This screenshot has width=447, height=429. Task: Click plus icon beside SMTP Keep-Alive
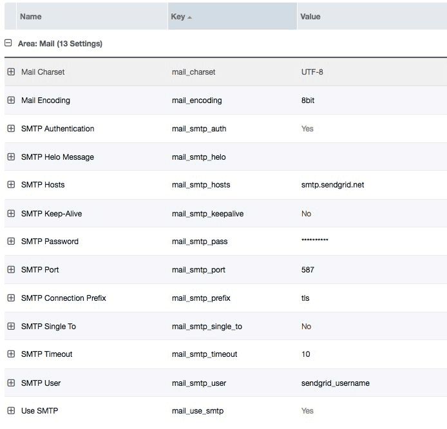[x=11, y=213]
